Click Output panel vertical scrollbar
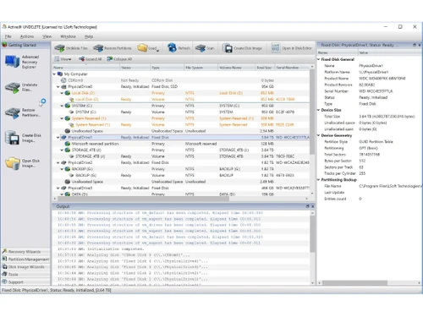This screenshot has height=317, width=423. pos(312,234)
